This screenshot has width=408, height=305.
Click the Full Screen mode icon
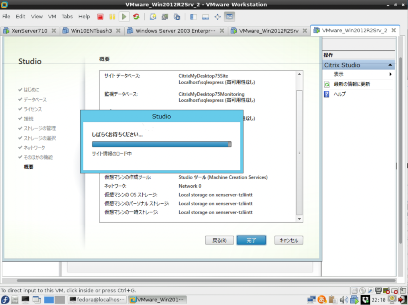(x=218, y=17)
